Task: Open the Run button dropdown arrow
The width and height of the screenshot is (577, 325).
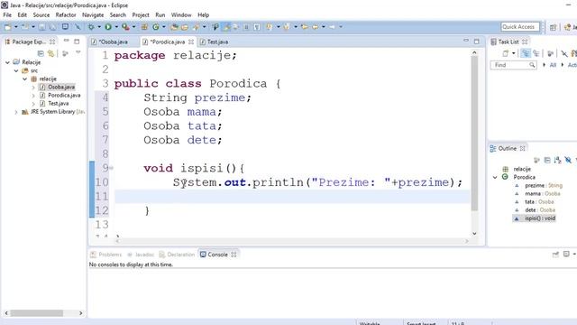Action: click(116, 27)
